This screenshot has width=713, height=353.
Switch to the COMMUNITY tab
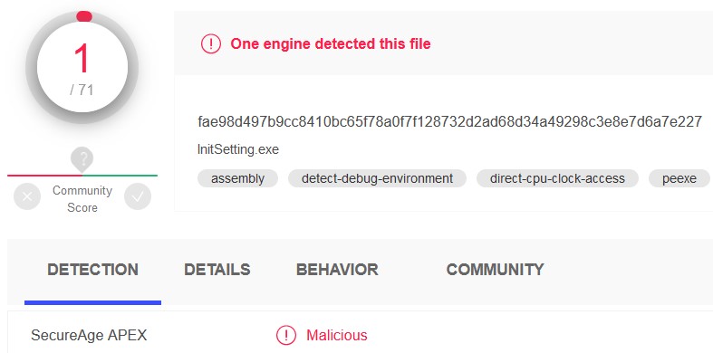[x=496, y=270]
